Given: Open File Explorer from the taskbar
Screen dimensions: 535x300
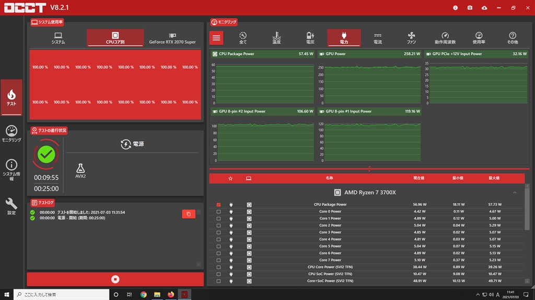Looking at the screenshot, I should 157,295.
